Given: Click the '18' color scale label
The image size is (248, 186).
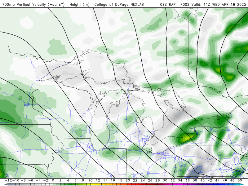Looking at the screenshot, I should coord(120,180).
